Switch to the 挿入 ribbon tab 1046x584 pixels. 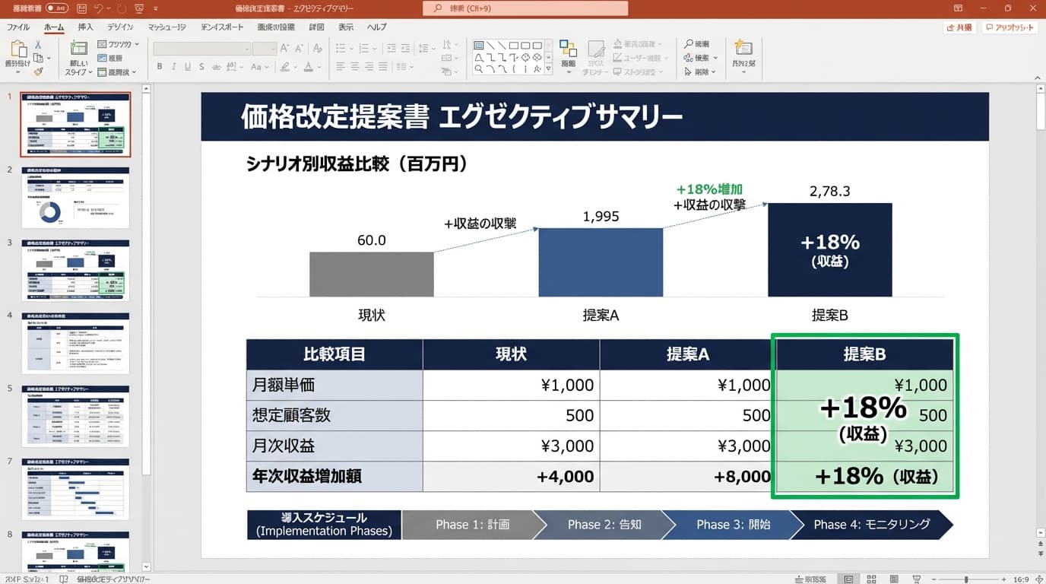85,27
